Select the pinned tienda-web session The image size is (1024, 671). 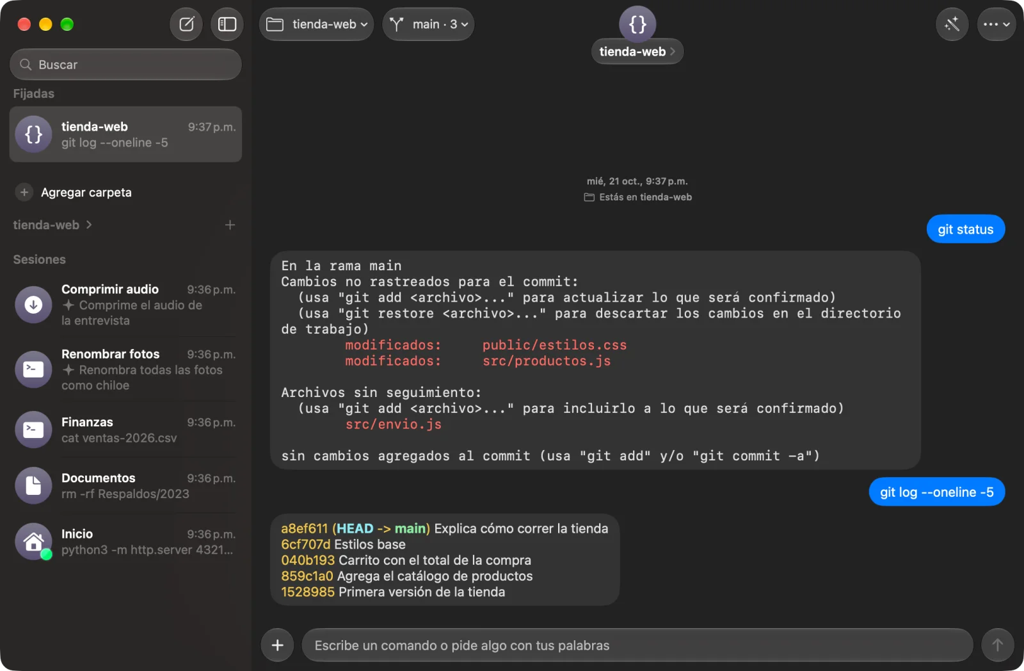click(x=125, y=134)
